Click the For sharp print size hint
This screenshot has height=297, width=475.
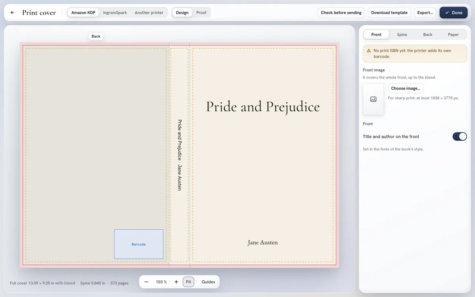pyautogui.click(x=424, y=98)
